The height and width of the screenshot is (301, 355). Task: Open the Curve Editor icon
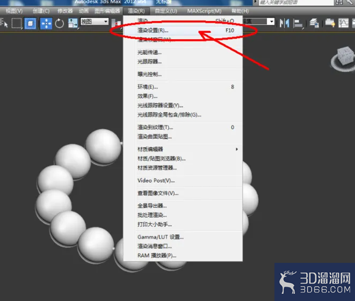click(x=344, y=23)
